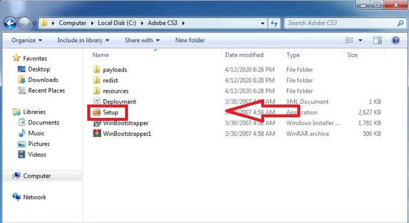Toggle the preview pane icon
Screen dimensions: 409x223
pyautogui.click(x=377, y=41)
